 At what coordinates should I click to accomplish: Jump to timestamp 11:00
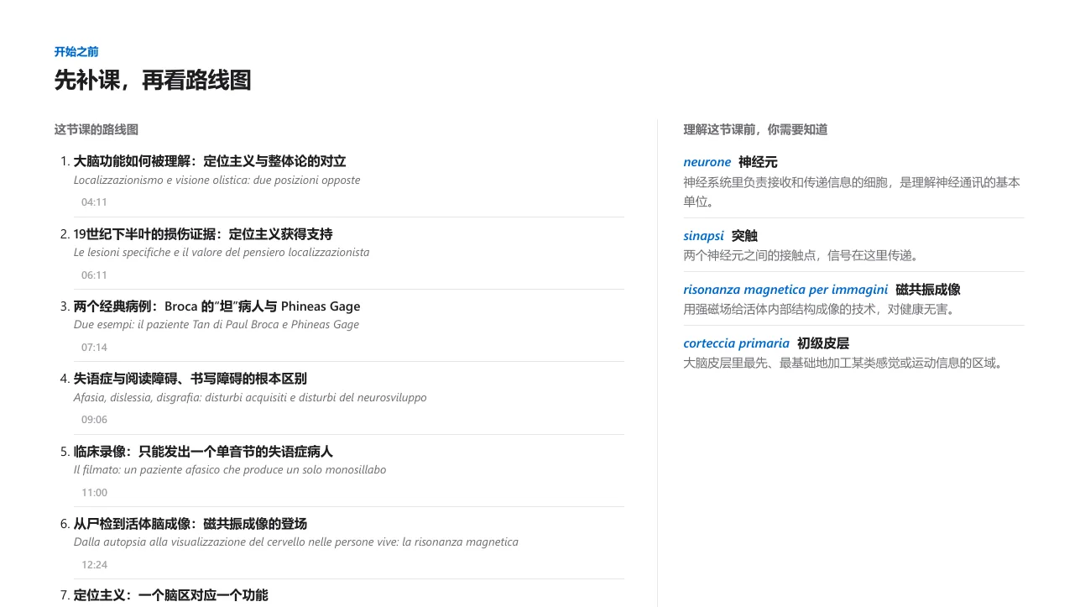point(94,493)
